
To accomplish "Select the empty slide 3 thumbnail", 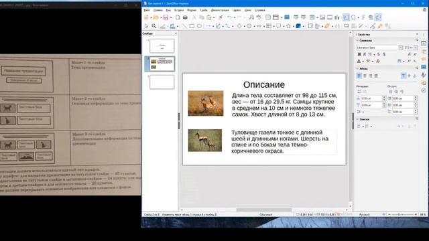I will (x=162, y=82).
